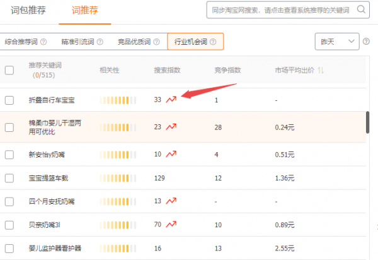Check the box for 折叠自行车宝宝
This screenshot has width=378, height=260.
click(x=9, y=100)
